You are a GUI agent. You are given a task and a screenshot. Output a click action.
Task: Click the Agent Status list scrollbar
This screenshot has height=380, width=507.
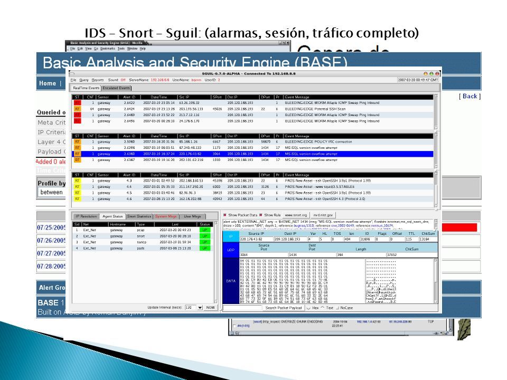215,262
